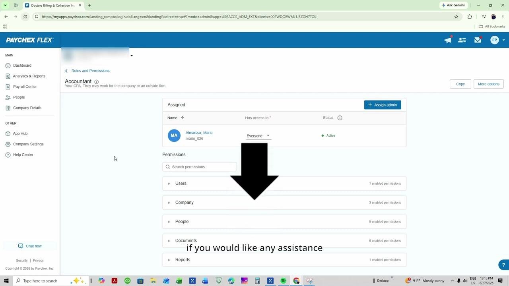Open Company Details in the sidebar
The height and width of the screenshot is (286, 509).
27,108
